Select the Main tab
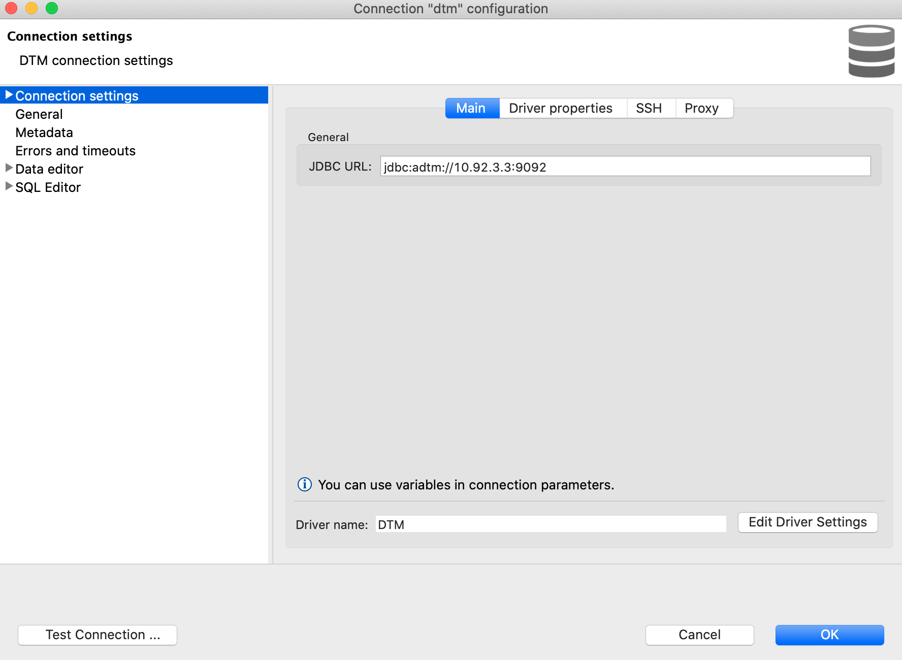This screenshot has width=902, height=660. coord(471,108)
